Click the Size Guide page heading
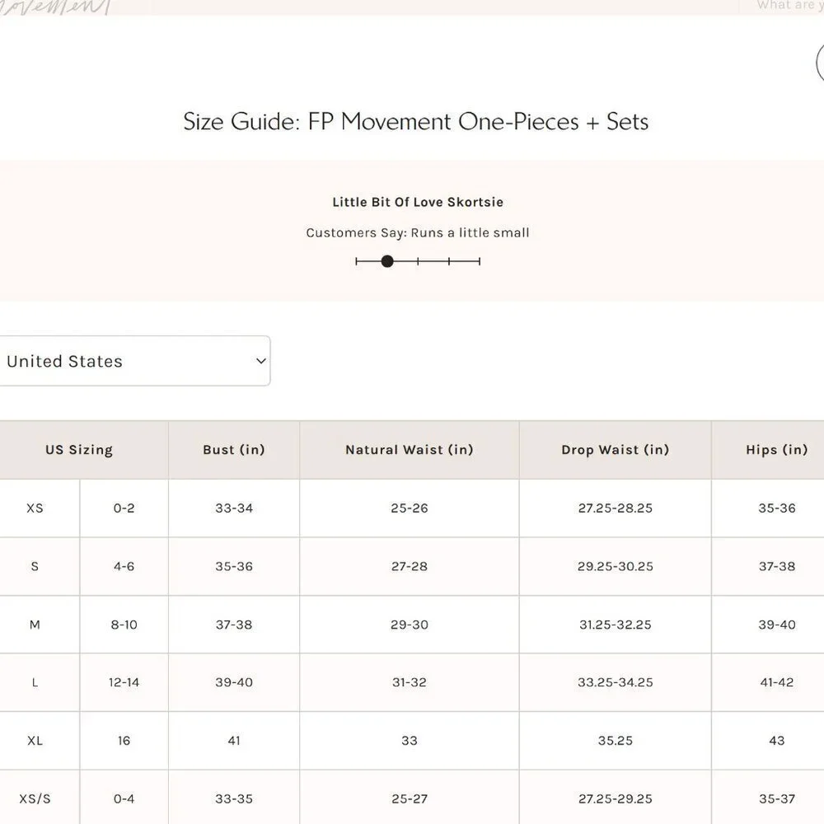 415,121
